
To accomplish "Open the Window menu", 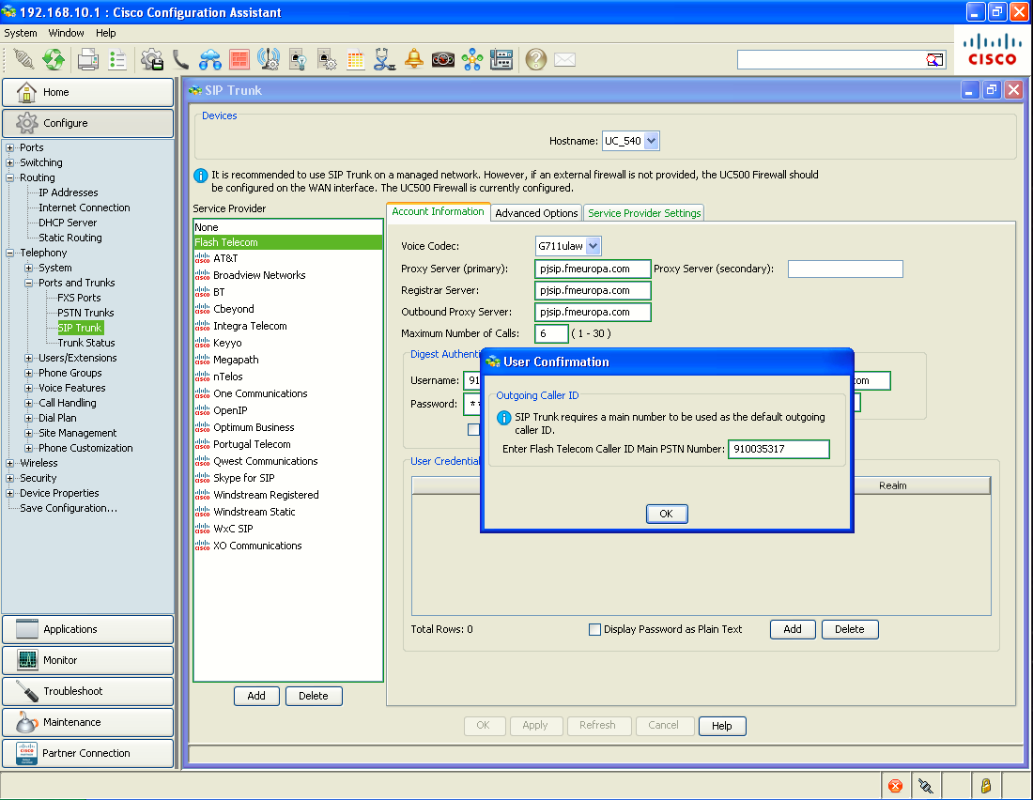I will [66, 33].
